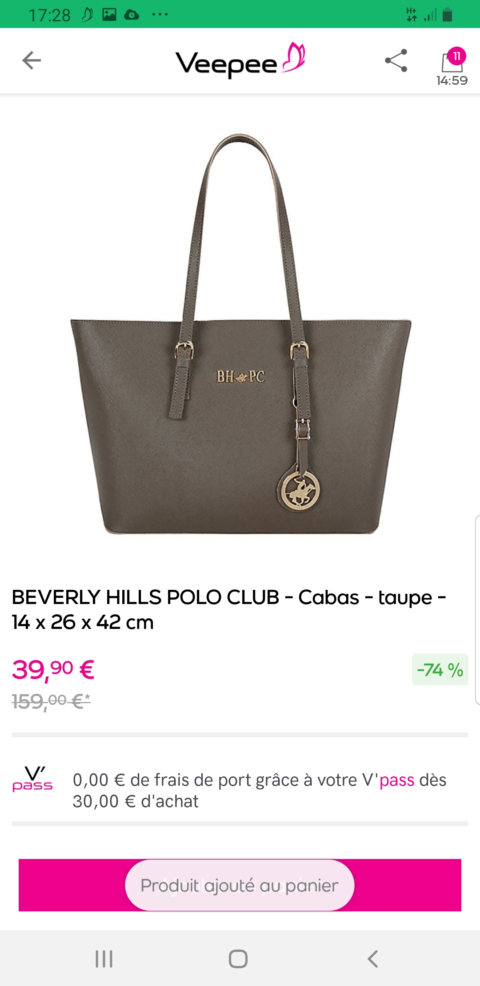Tap the Veepee butterfly logo

(240, 61)
